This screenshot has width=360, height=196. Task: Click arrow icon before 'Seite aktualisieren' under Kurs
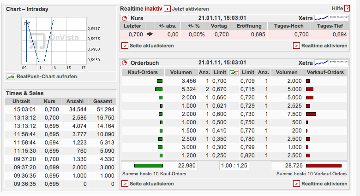125,46
